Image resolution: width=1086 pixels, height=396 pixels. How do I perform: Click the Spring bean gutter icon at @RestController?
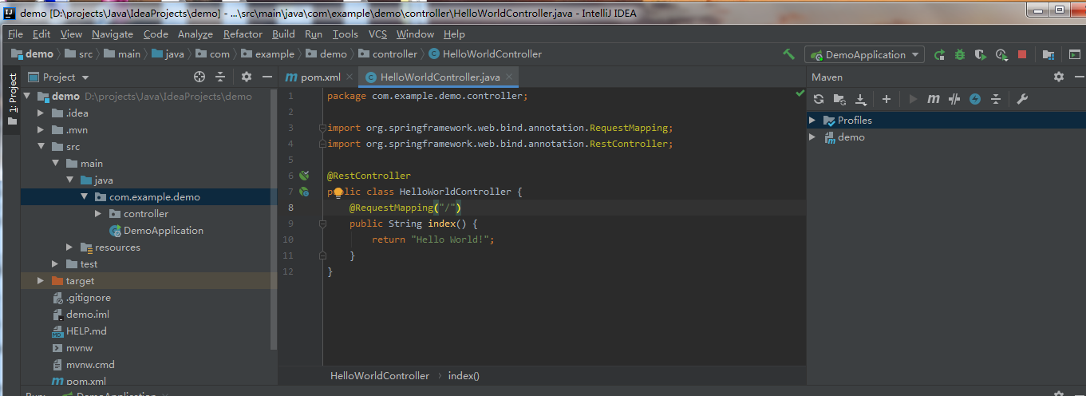coord(304,175)
